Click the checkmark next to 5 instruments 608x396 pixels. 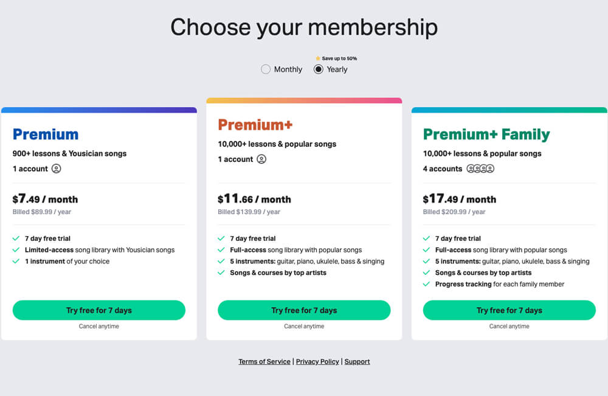pyautogui.click(x=222, y=261)
